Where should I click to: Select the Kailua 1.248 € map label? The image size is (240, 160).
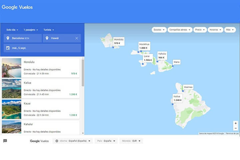tap(178, 98)
